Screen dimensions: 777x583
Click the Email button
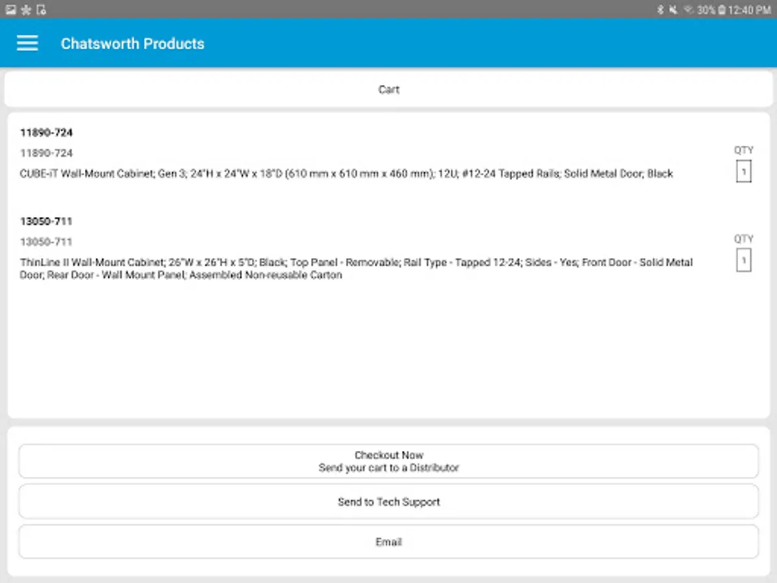point(388,542)
